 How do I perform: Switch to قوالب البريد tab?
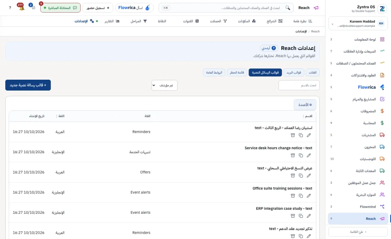pos(294,72)
